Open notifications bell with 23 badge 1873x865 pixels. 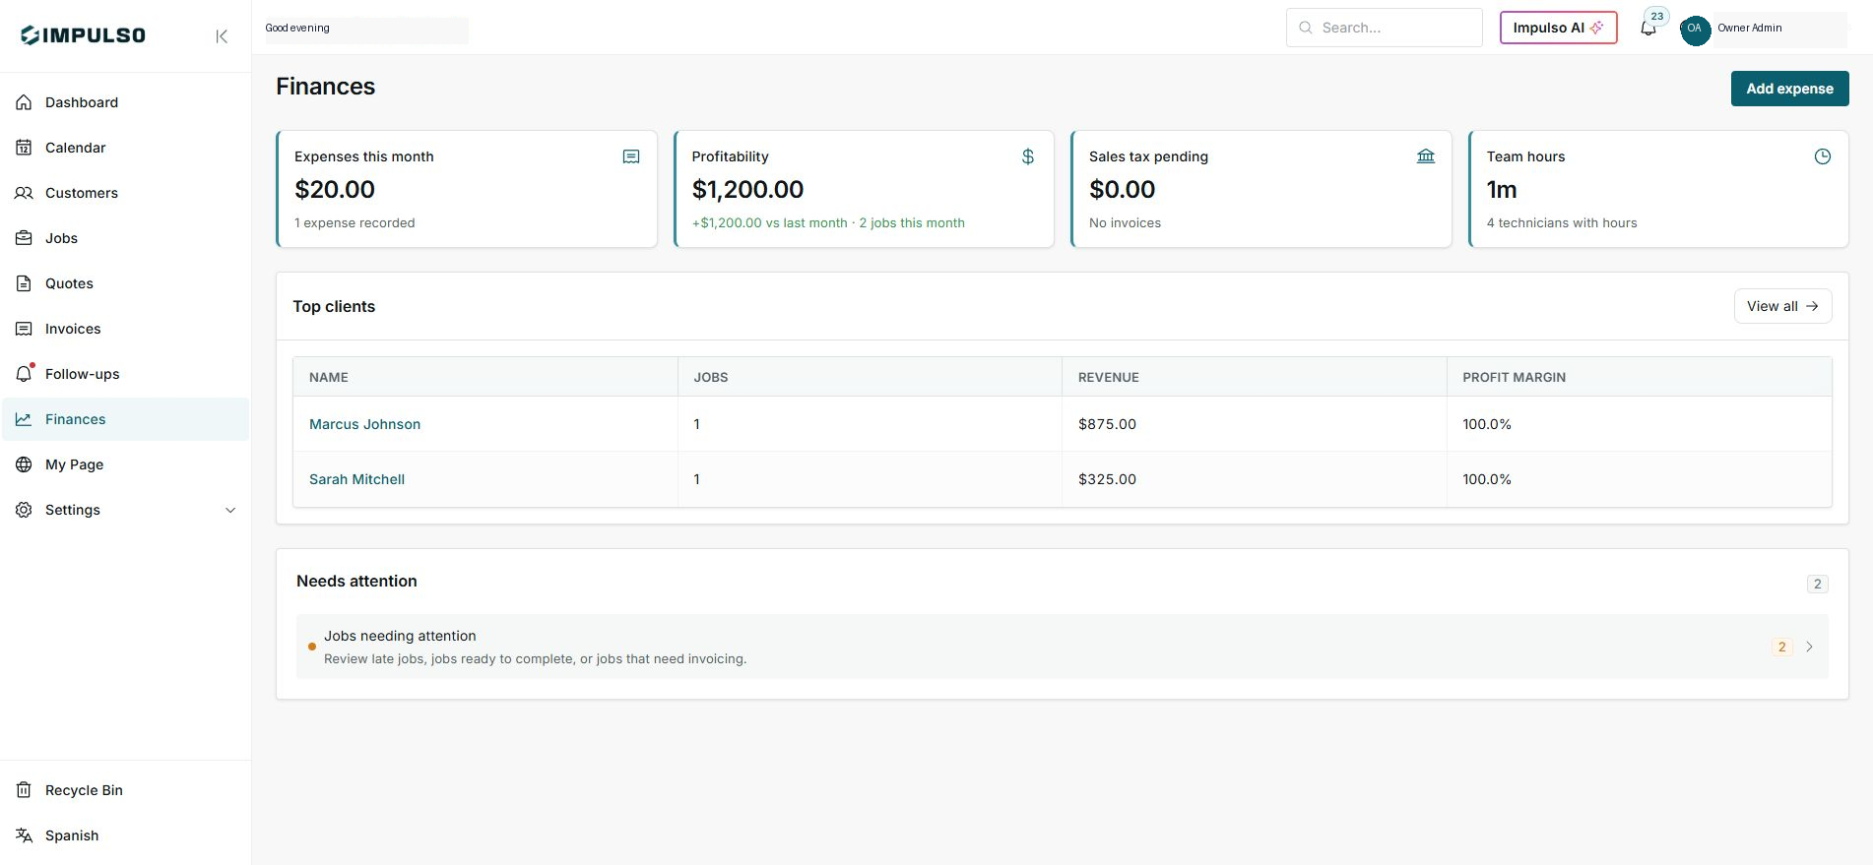coord(1649,27)
